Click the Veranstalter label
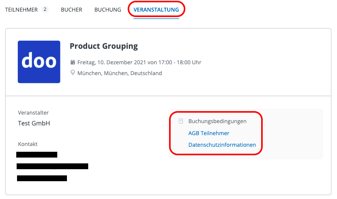The width and height of the screenshot is (337, 199). coord(33,113)
